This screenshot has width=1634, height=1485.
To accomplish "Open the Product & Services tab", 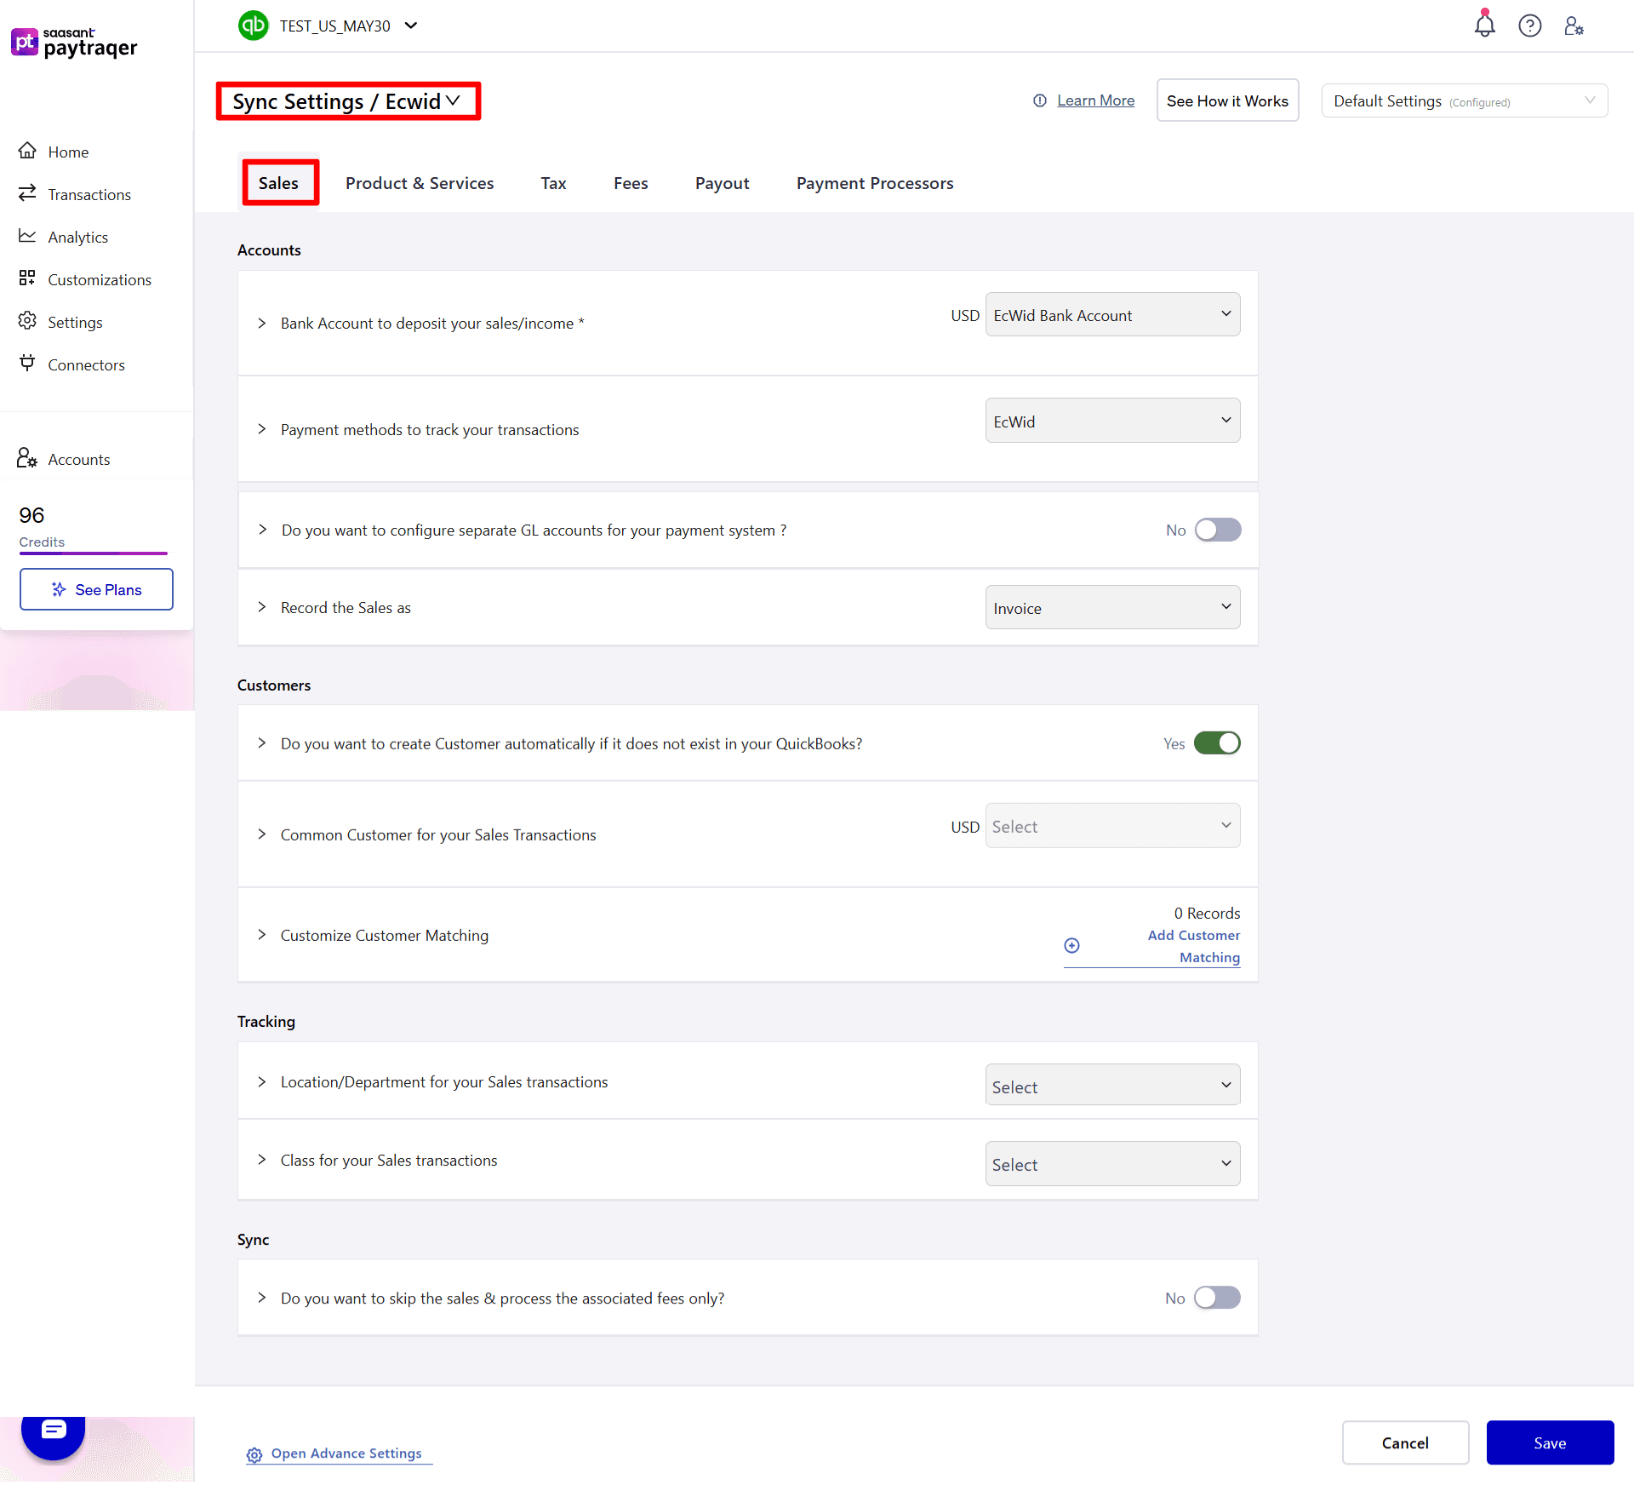I will (420, 183).
